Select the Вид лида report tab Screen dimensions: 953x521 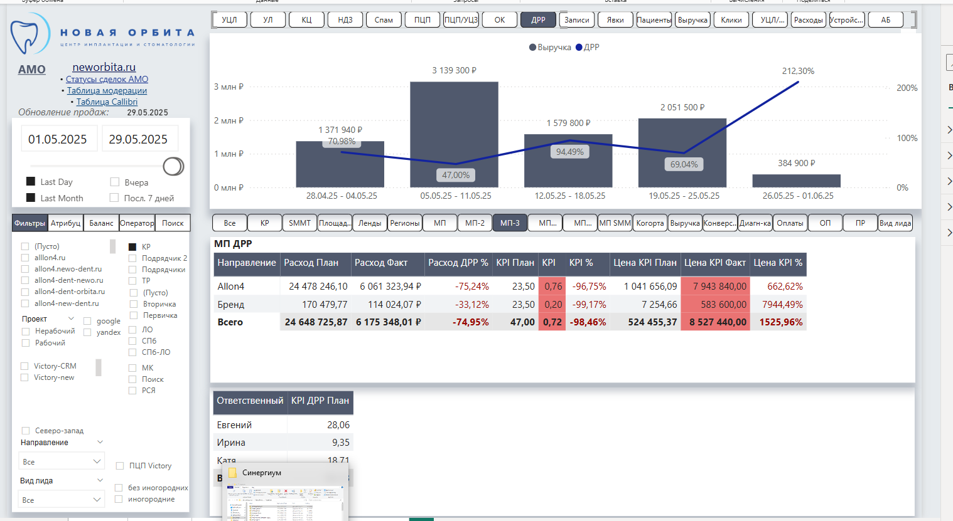pos(895,223)
